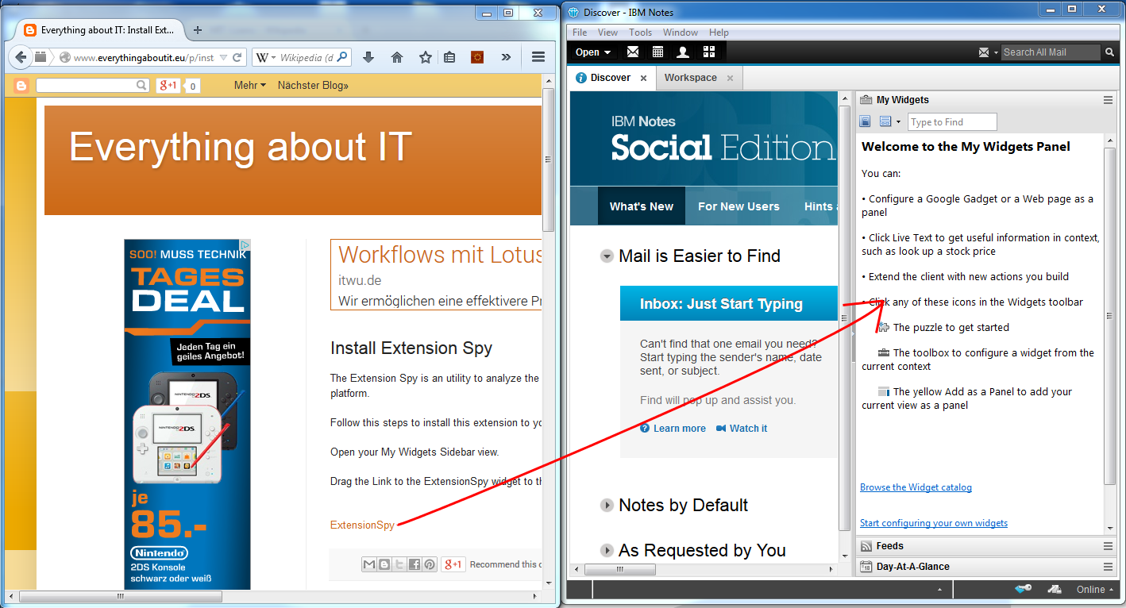Open the Online status dropdown

[x=1096, y=590]
